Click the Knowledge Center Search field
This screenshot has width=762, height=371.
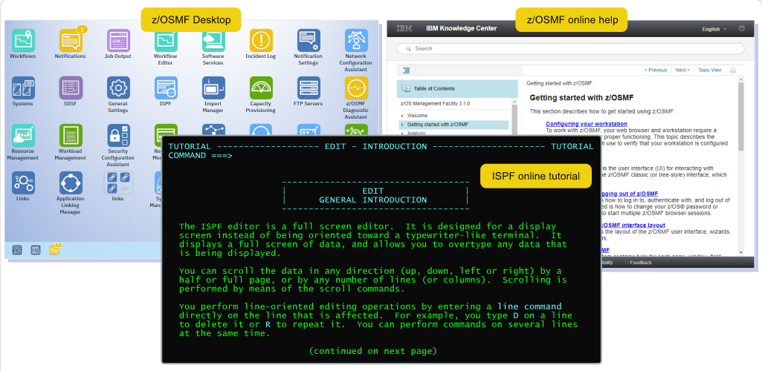click(x=570, y=48)
